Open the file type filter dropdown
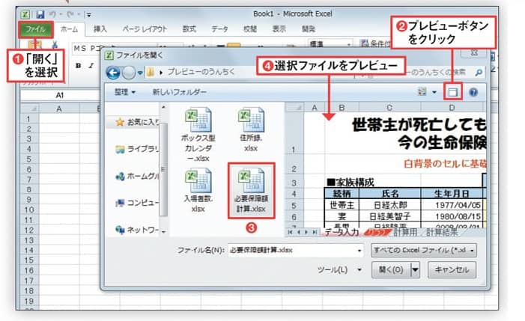Image resolution: width=525 pixels, height=321 pixels. 423,249
